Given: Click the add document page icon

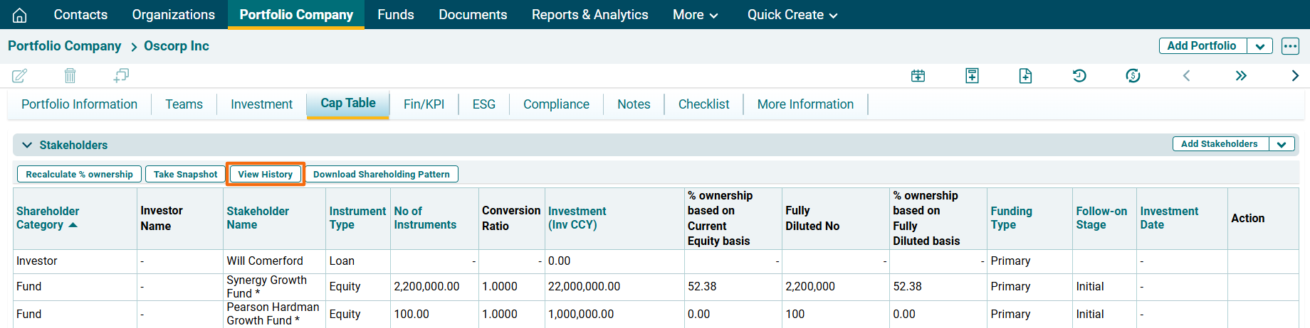Looking at the screenshot, I should (x=1025, y=75).
